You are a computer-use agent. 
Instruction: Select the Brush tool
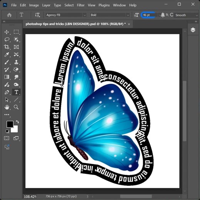click(x=7, y=62)
